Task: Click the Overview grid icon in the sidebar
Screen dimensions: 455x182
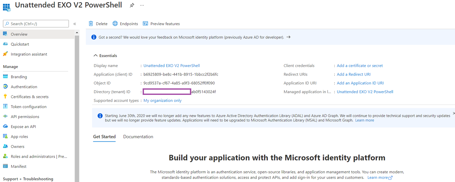Action: 5,34
